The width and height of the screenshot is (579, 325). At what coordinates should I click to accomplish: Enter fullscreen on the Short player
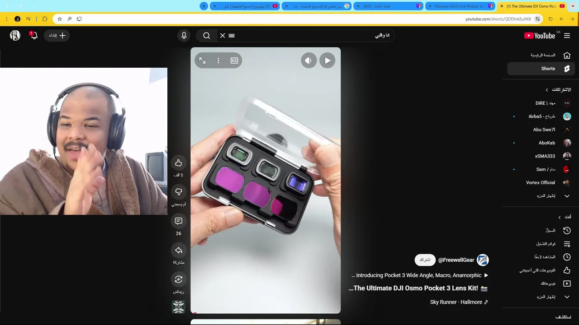tap(203, 60)
